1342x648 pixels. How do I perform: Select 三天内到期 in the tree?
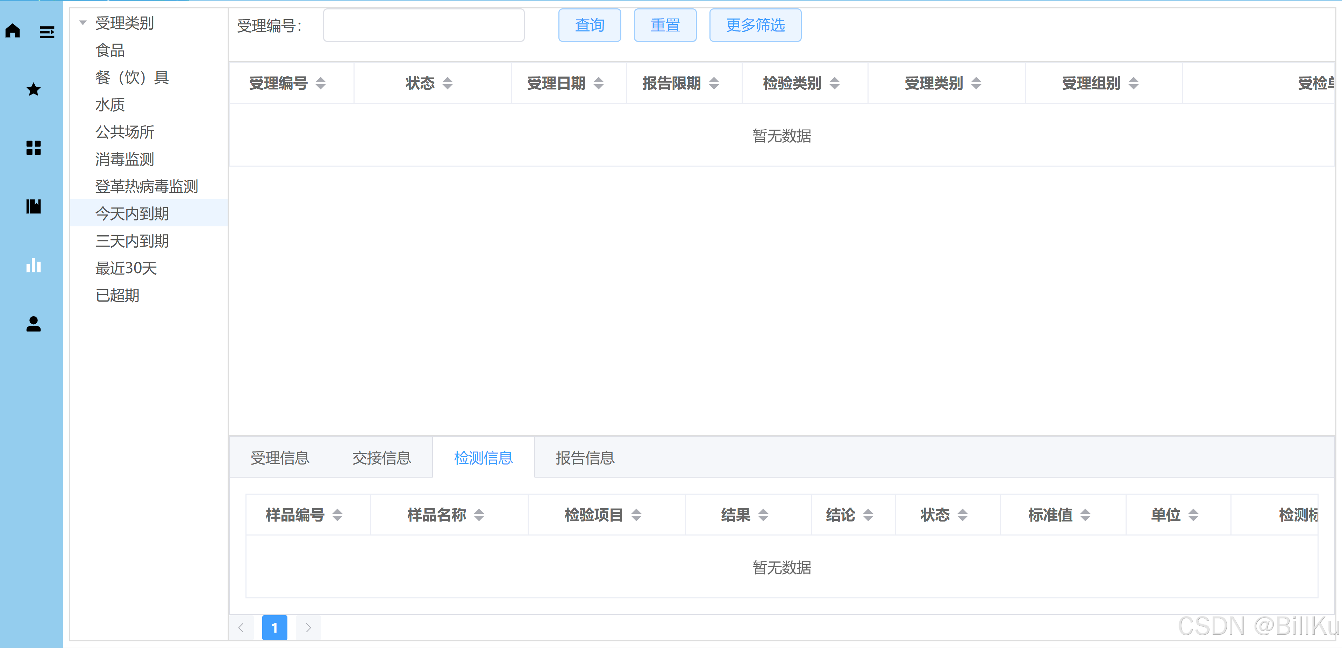(x=132, y=241)
